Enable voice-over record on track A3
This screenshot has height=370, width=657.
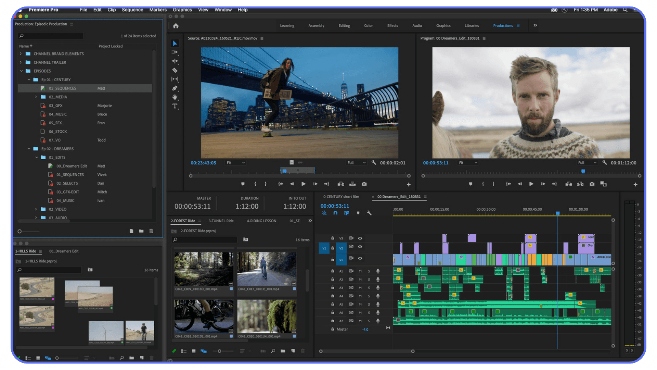pyautogui.click(x=378, y=287)
